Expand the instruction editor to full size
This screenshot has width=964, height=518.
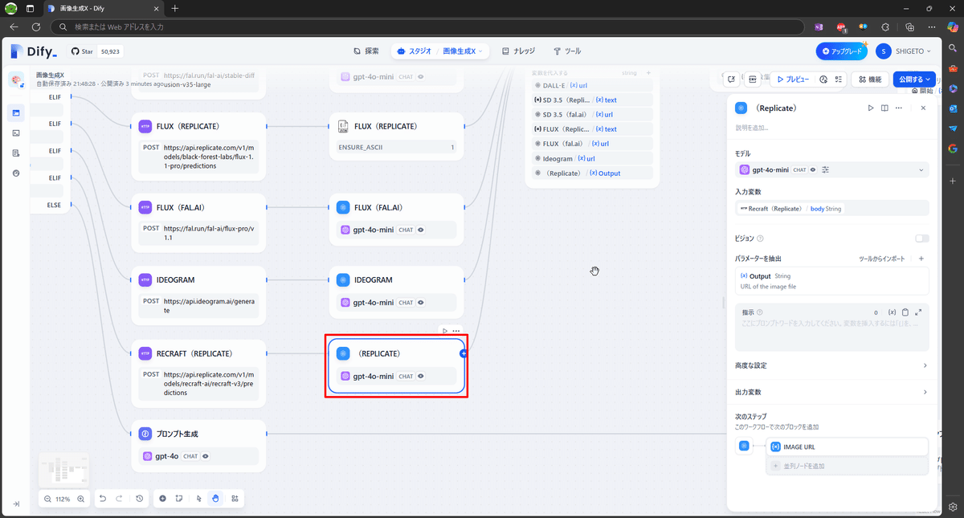pos(918,312)
